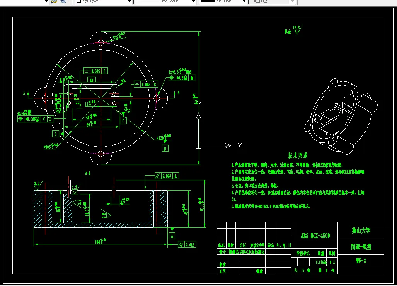Select the R12 radius dimension
Screen dimensions: 397x286
[119, 36]
